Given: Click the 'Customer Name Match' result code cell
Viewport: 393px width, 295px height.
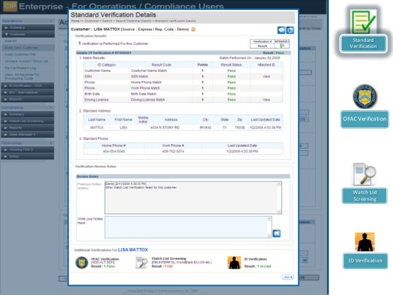Looking at the screenshot, I should point(149,71).
